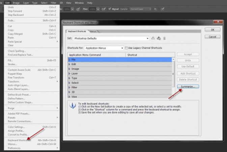Open the Set dropdown showing Photoshop Defaults
Image resolution: width=227 pixels, height=152 pixels.
(111, 39)
